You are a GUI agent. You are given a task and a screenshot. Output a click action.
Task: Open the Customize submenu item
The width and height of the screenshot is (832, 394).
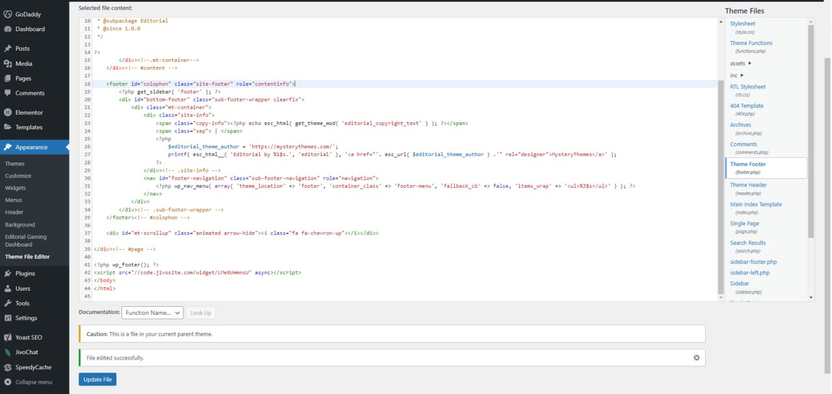(x=18, y=176)
